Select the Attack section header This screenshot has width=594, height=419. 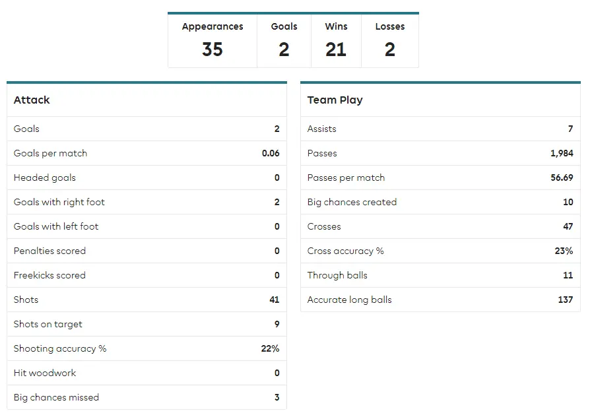[32, 100]
